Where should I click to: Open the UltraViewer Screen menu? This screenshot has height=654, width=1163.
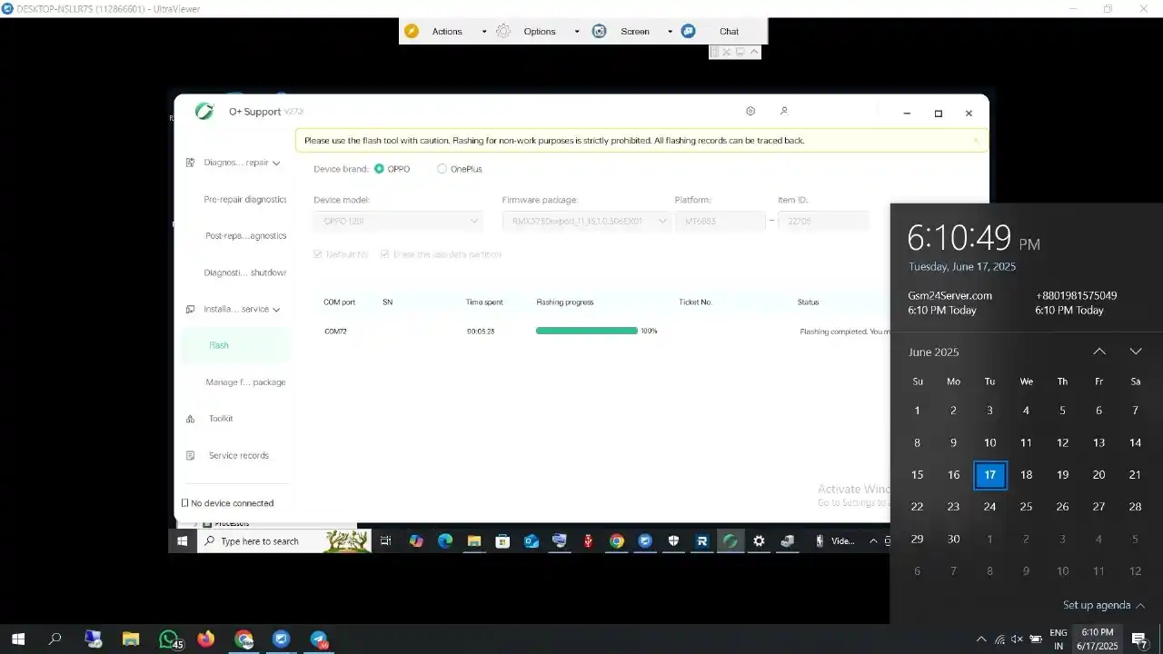(635, 31)
